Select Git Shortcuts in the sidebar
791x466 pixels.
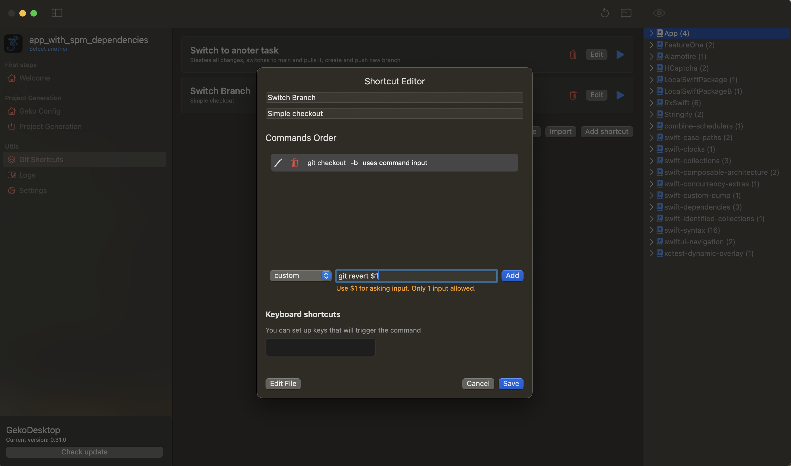[41, 160]
